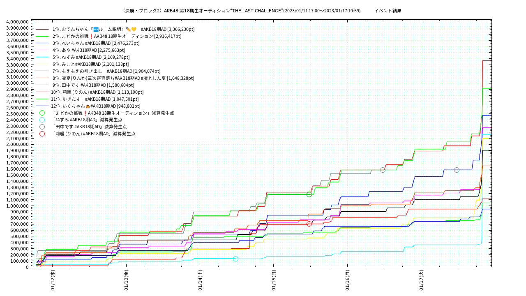
Task: Select legend entry 3位 れいちゃん 2,476,273pt
Action: click(96, 43)
